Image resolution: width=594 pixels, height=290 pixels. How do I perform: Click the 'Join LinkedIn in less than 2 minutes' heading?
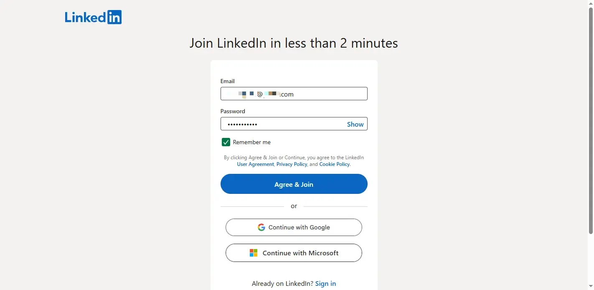coord(294,43)
